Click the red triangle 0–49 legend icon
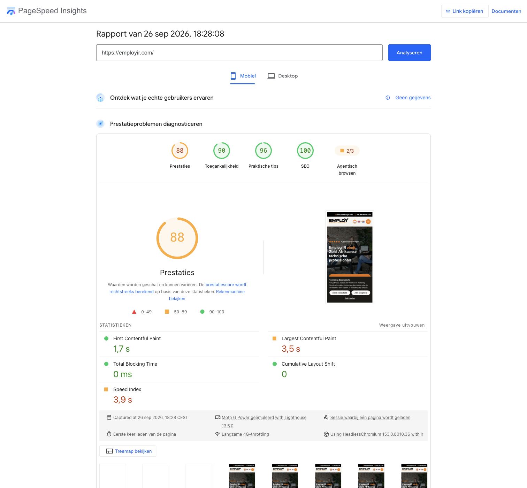 click(134, 312)
